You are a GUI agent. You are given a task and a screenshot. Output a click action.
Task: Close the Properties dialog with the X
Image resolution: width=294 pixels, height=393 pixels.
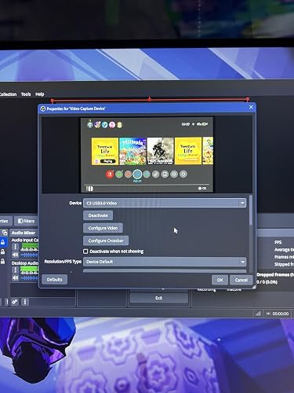[251, 107]
